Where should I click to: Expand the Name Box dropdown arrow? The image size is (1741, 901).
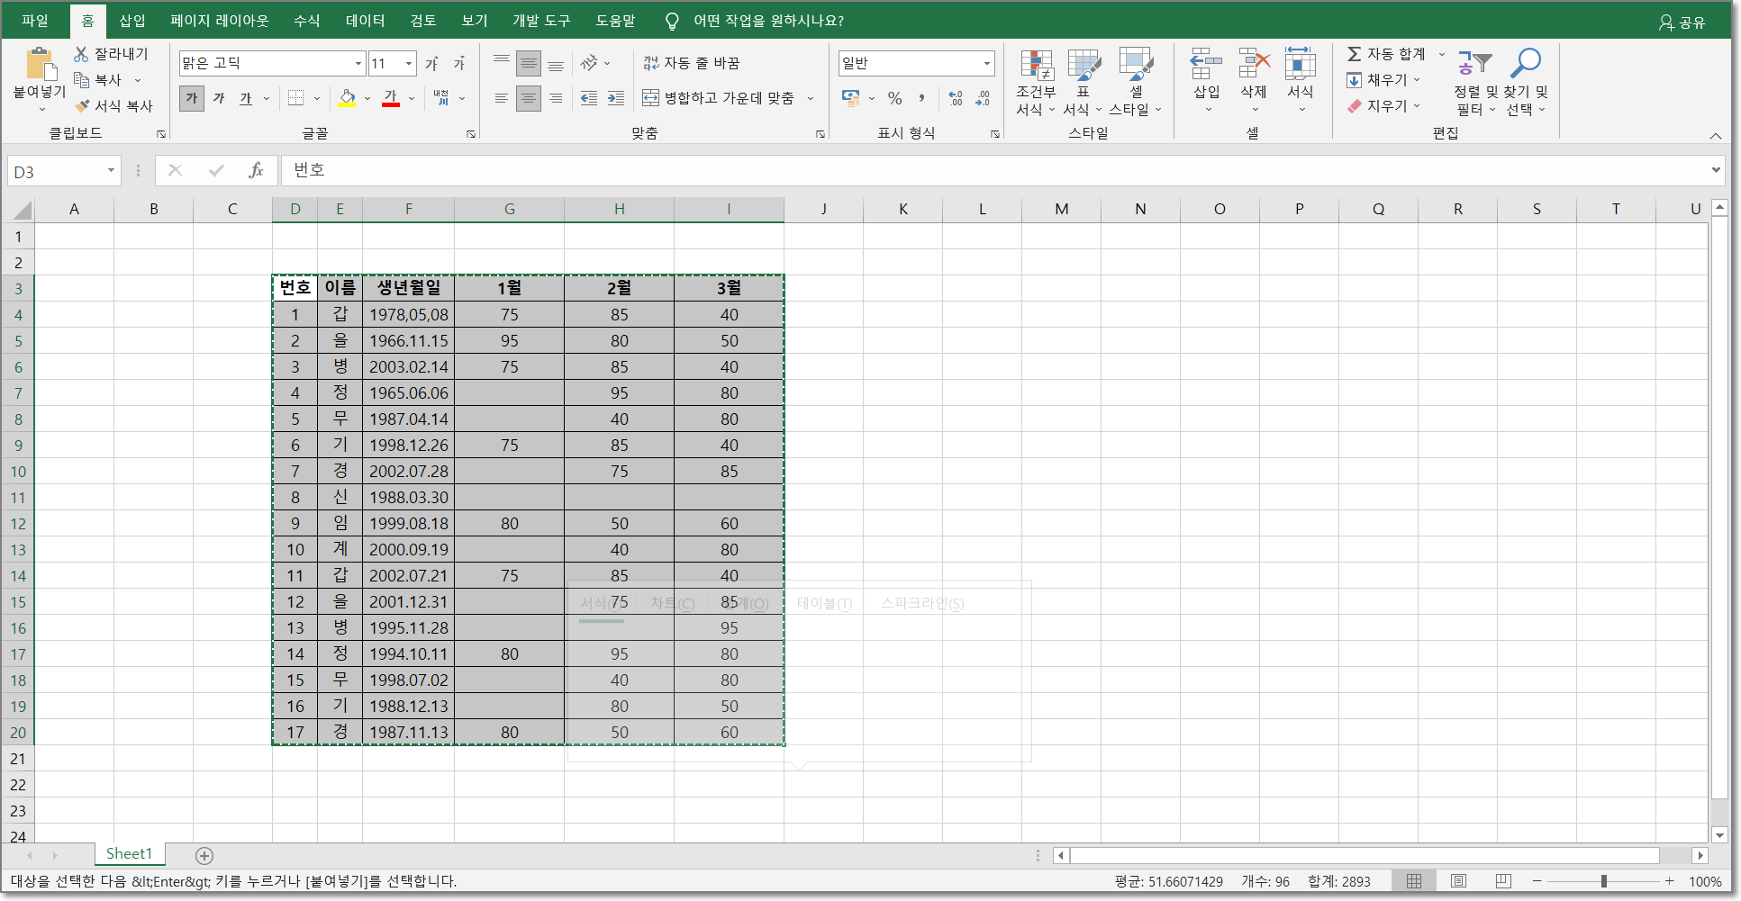click(x=111, y=170)
